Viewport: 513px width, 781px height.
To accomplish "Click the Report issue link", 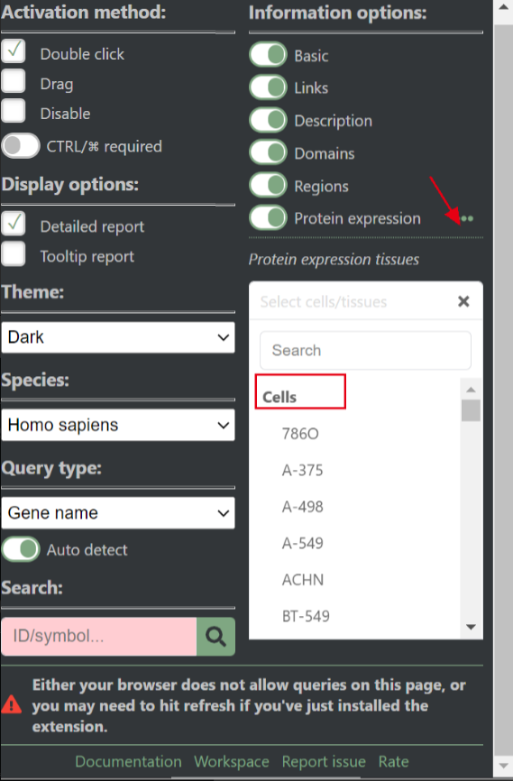I will pyautogui.click(x=324, y=761).
